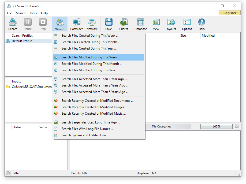
Task: Open the File Categories selector
Action: pos(168,126)
